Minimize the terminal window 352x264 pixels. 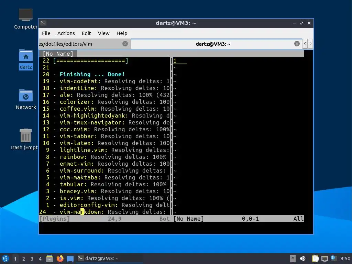point(295,23)
